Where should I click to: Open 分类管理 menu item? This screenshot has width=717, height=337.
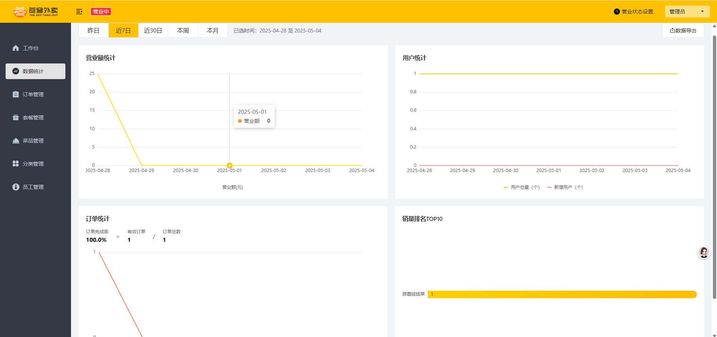tap(35, 164)
